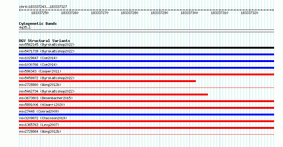The image size is (283, 147).
Task: Click the label esv1365763 (Levy2007)
Action: (39, 125)
